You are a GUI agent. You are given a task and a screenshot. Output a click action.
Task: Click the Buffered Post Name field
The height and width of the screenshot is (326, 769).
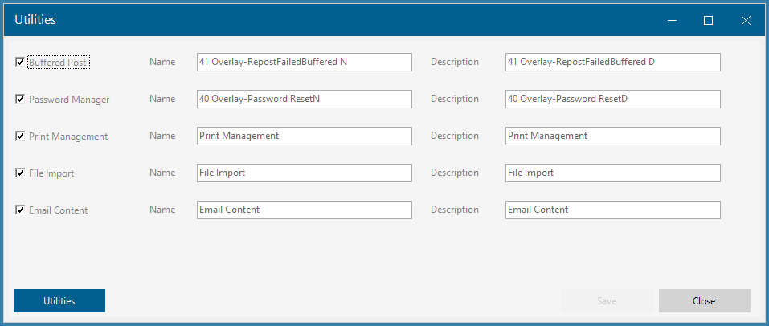click(304, 63)
